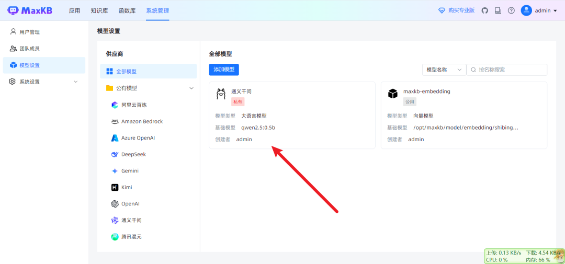The width and height of the screenshot is (565, 264).
Task: Click the MaxKB logo
Action: [x=29, y=10]
